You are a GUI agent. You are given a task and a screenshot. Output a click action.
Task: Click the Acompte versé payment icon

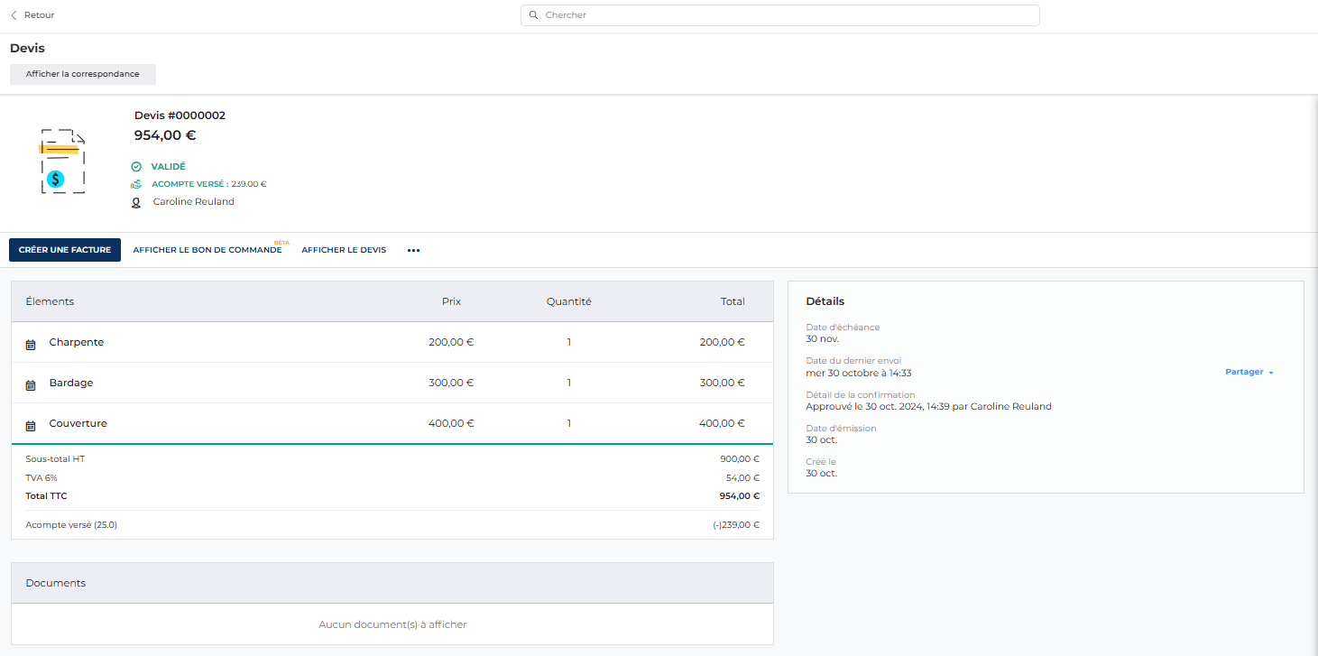click(136, 184)
